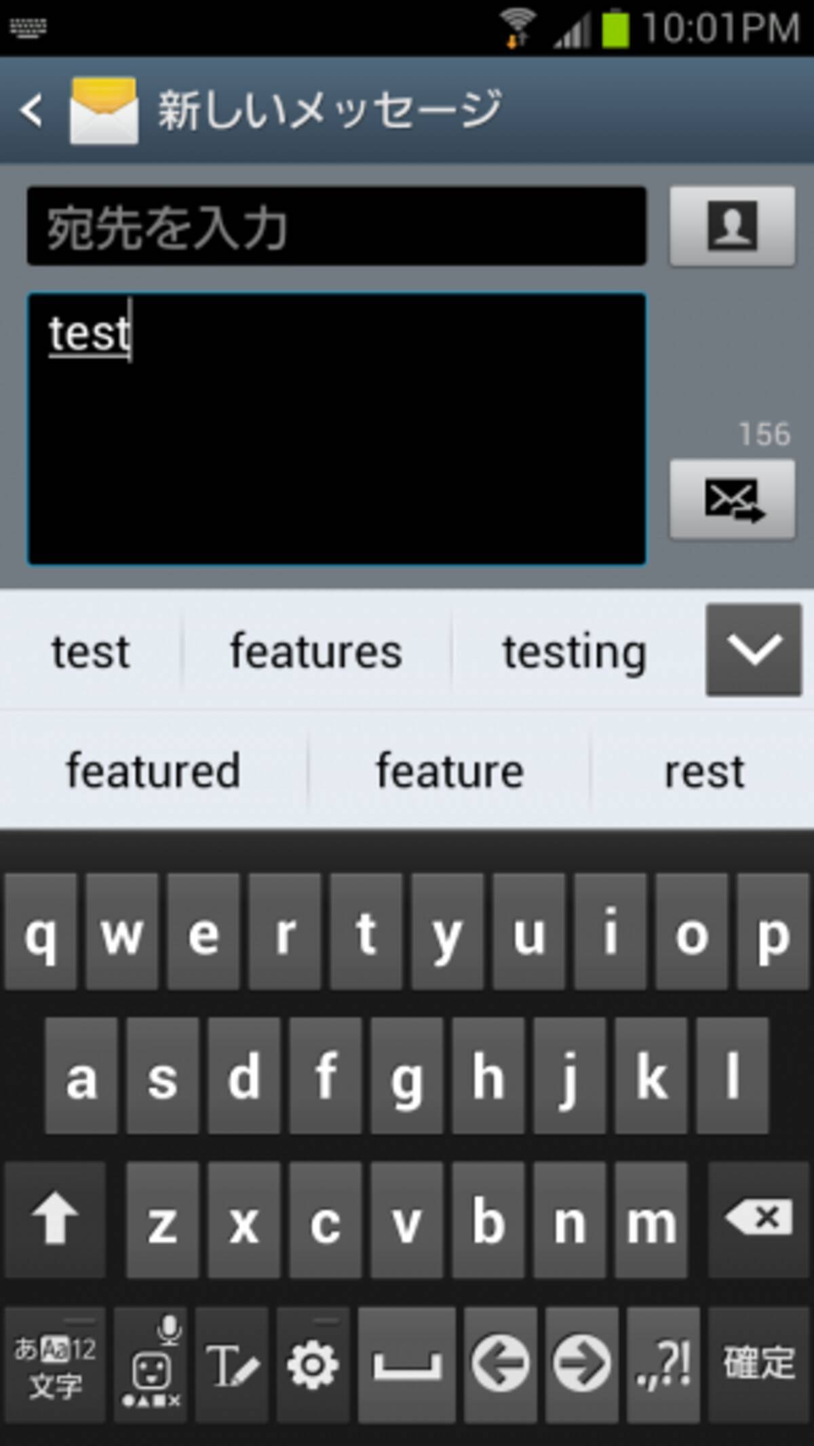Switch input mode with the 文字 key
This screenshot has height=1446, width=814.
(x=55, y=1364)
